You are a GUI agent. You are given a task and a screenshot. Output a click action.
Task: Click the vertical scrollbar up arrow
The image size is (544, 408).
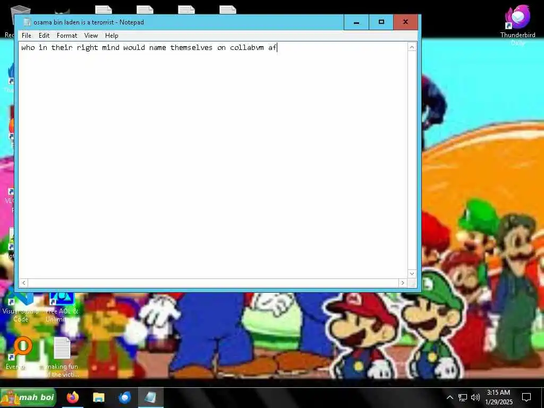coord(412,47)
